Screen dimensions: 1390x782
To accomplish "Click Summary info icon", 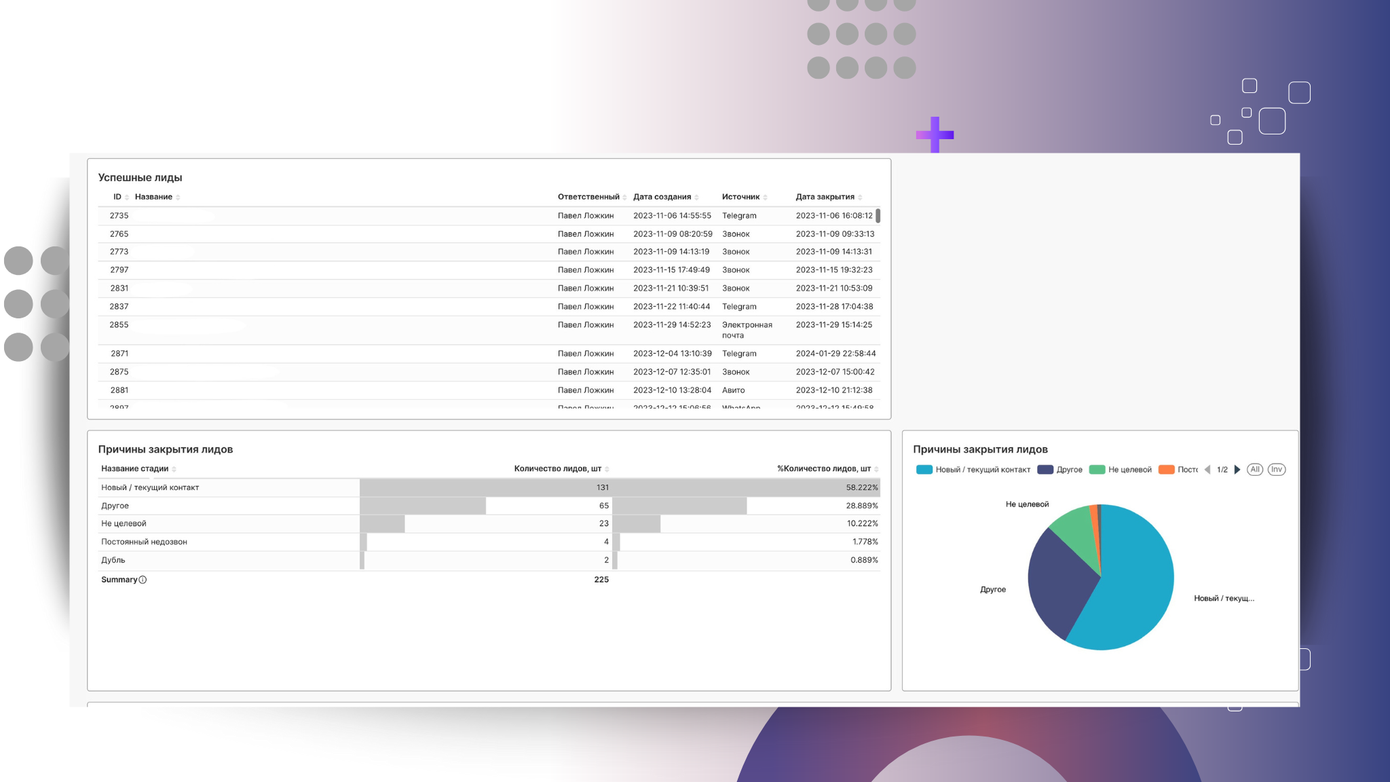I will [x=143, y=580].
